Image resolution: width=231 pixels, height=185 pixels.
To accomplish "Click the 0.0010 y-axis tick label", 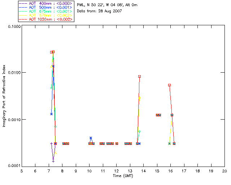I will click(14, 120).
